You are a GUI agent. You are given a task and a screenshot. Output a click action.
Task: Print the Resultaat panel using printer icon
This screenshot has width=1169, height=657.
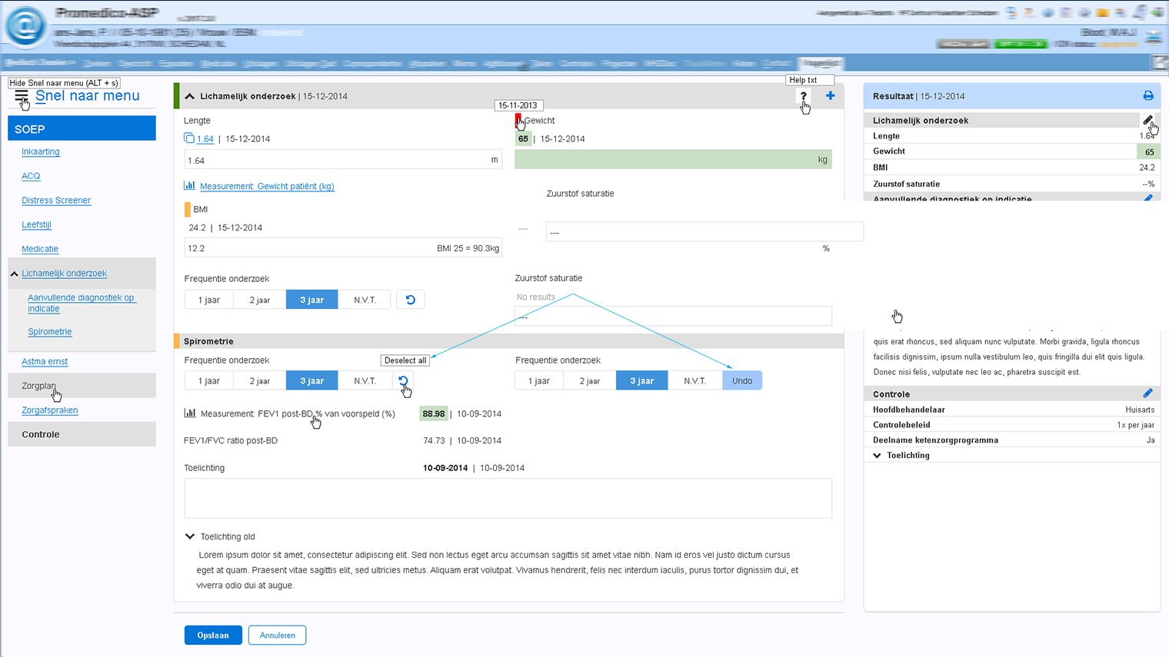[x=1147, y=96]
